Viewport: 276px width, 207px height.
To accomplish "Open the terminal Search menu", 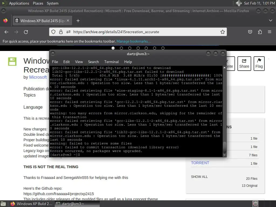I will (93, 62).
